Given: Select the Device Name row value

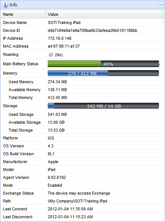Looking at the screenshot, I should [64, 22].
